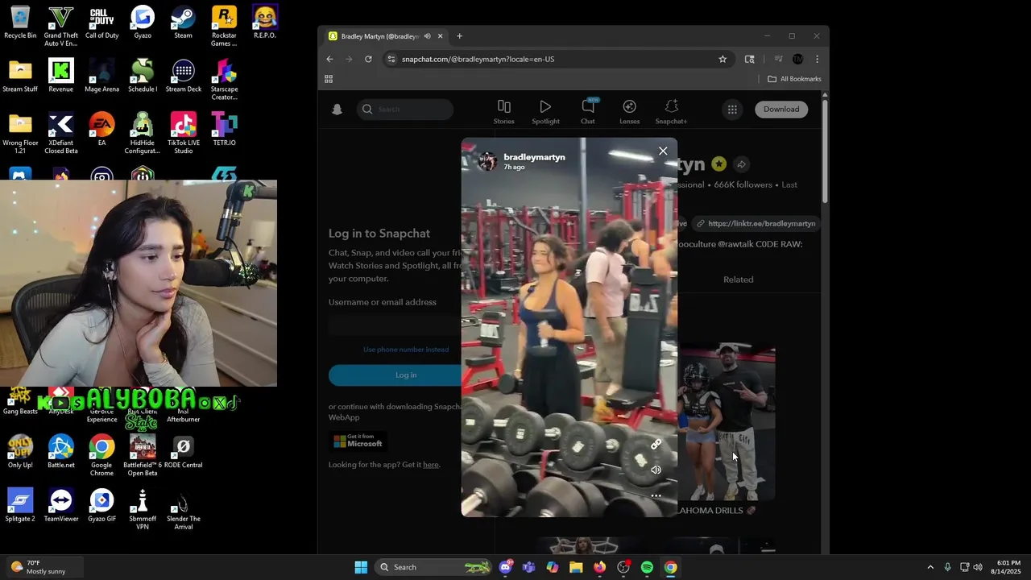Open Chrome from the taskbar
The height and width of the screenshot is (580, 1031).
tap(670, 567)
